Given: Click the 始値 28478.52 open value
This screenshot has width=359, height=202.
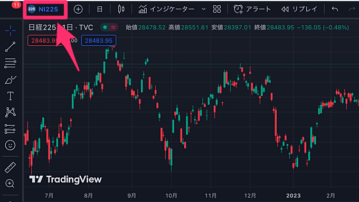Looking at the screenshot, I should 145,27.
